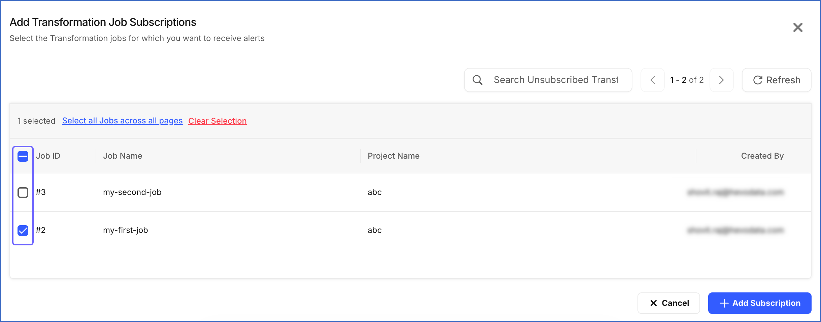The height and width of the screenshot is (322, 821).
Task: Cancel adding subscriptions
Action: point(668,303)
